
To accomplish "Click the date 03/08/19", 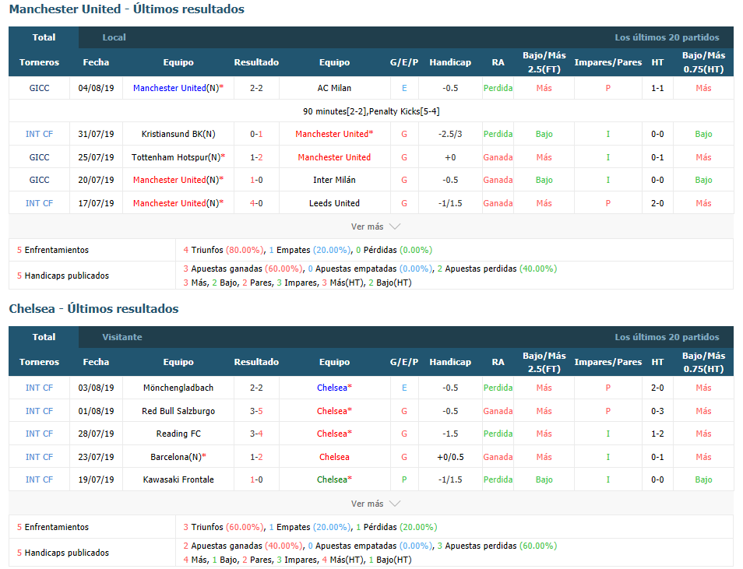I will click(97, 388).
